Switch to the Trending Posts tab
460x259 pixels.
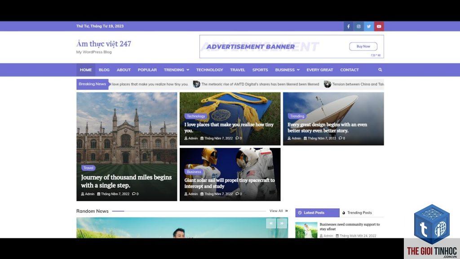pyautogui.click(x=357, y=213)
